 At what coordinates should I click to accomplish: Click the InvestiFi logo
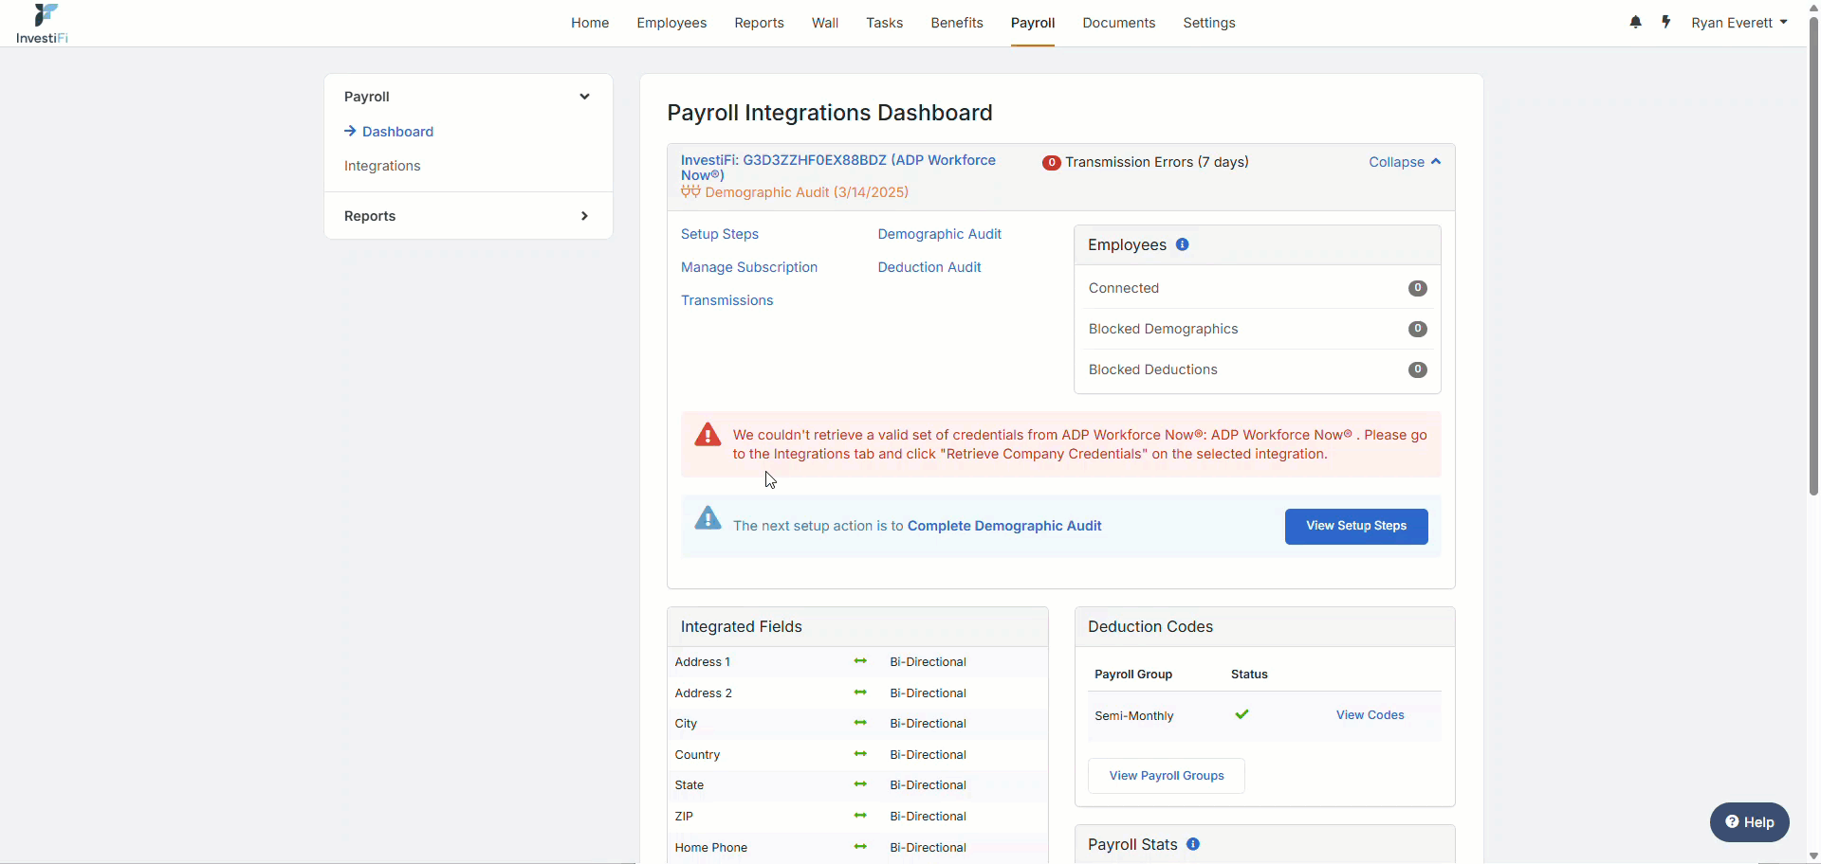tap(43, 24)
